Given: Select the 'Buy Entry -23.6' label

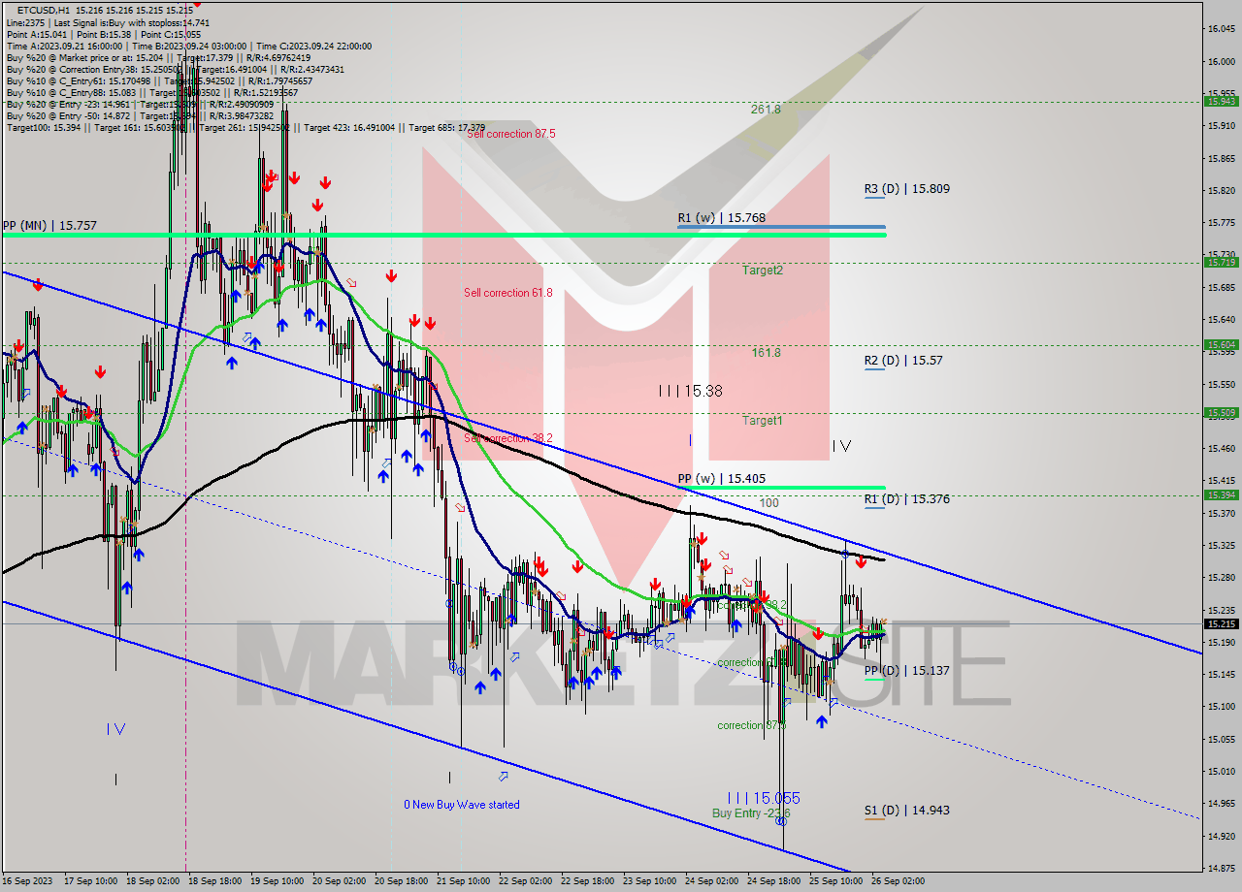Looking at the screenshot, I should pyautogui.click(x=751, y=813).
